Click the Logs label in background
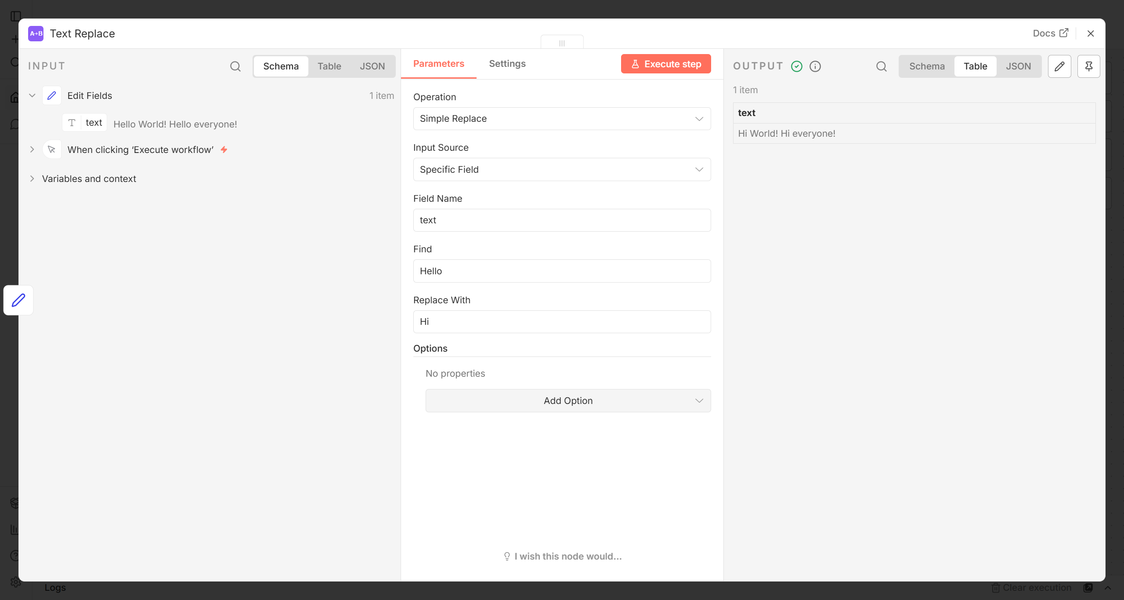This screenshot has width=1124, height=600. point(55,588)
